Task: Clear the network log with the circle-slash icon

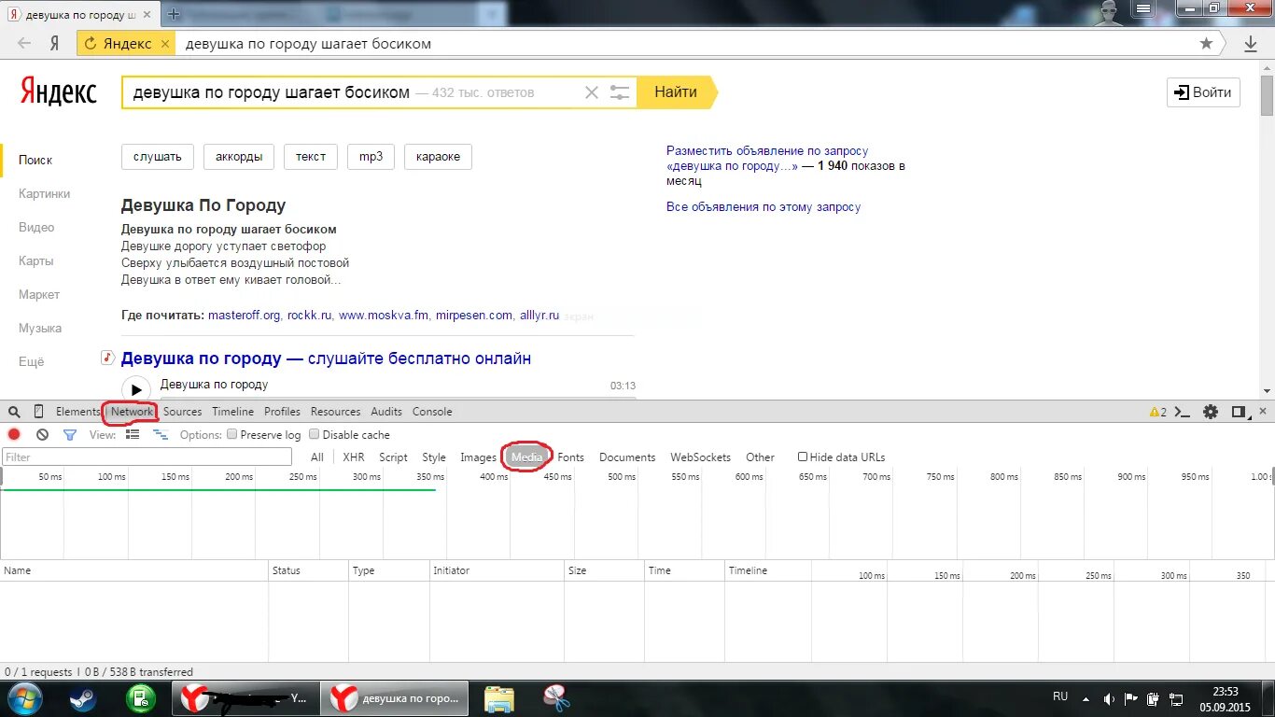Action: (x=42, y=435)
